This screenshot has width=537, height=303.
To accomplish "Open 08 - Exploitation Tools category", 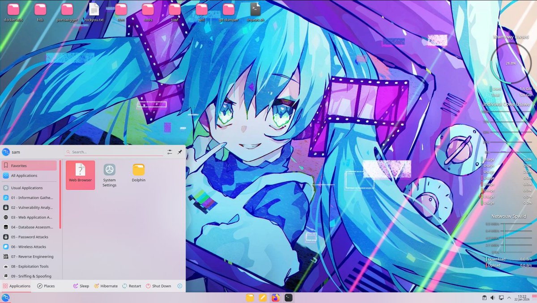I will click(x=29, y=267).
